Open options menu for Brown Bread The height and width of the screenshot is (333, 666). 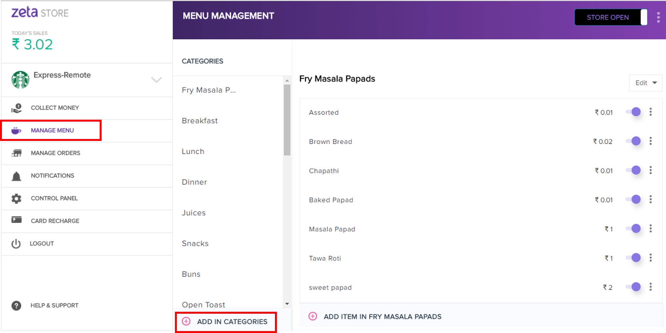click(x=651, y=141)
